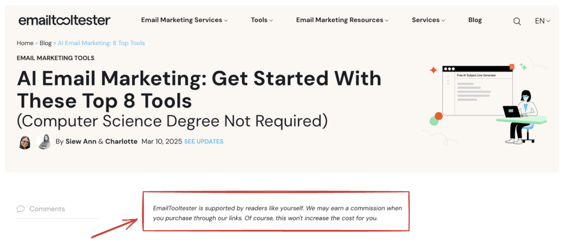Image resolution: width=563 pixels, height=243 pixels.
Task: Navigate to Home via breadcrumb
Action: [x=25, y=43]
